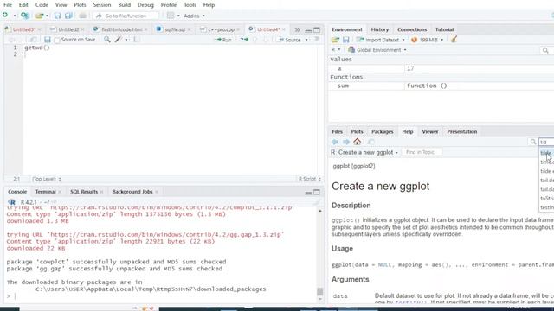Open the Session menu
The height and width of the screenshot is (311, 554).
[x=102, y=5]
